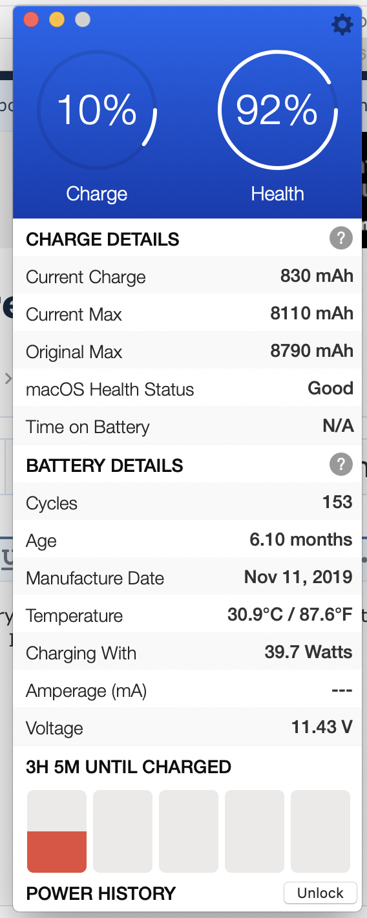Close the window with red button
This screenshot has height=918, width=367.
[31, 19]
